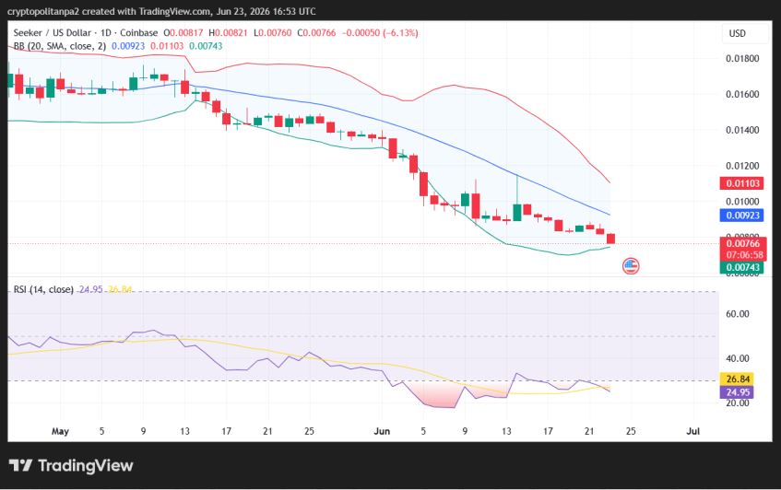Viewport: 781px width, 490px height.
Task: Click the Jun label on time axis
Action: (382, 431)
